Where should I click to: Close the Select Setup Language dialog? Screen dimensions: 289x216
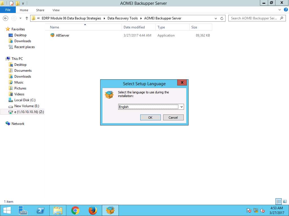(182, 82)
